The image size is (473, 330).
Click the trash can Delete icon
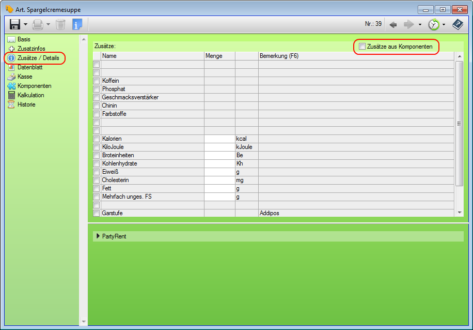pyautogui.click(x=60, y=24)
